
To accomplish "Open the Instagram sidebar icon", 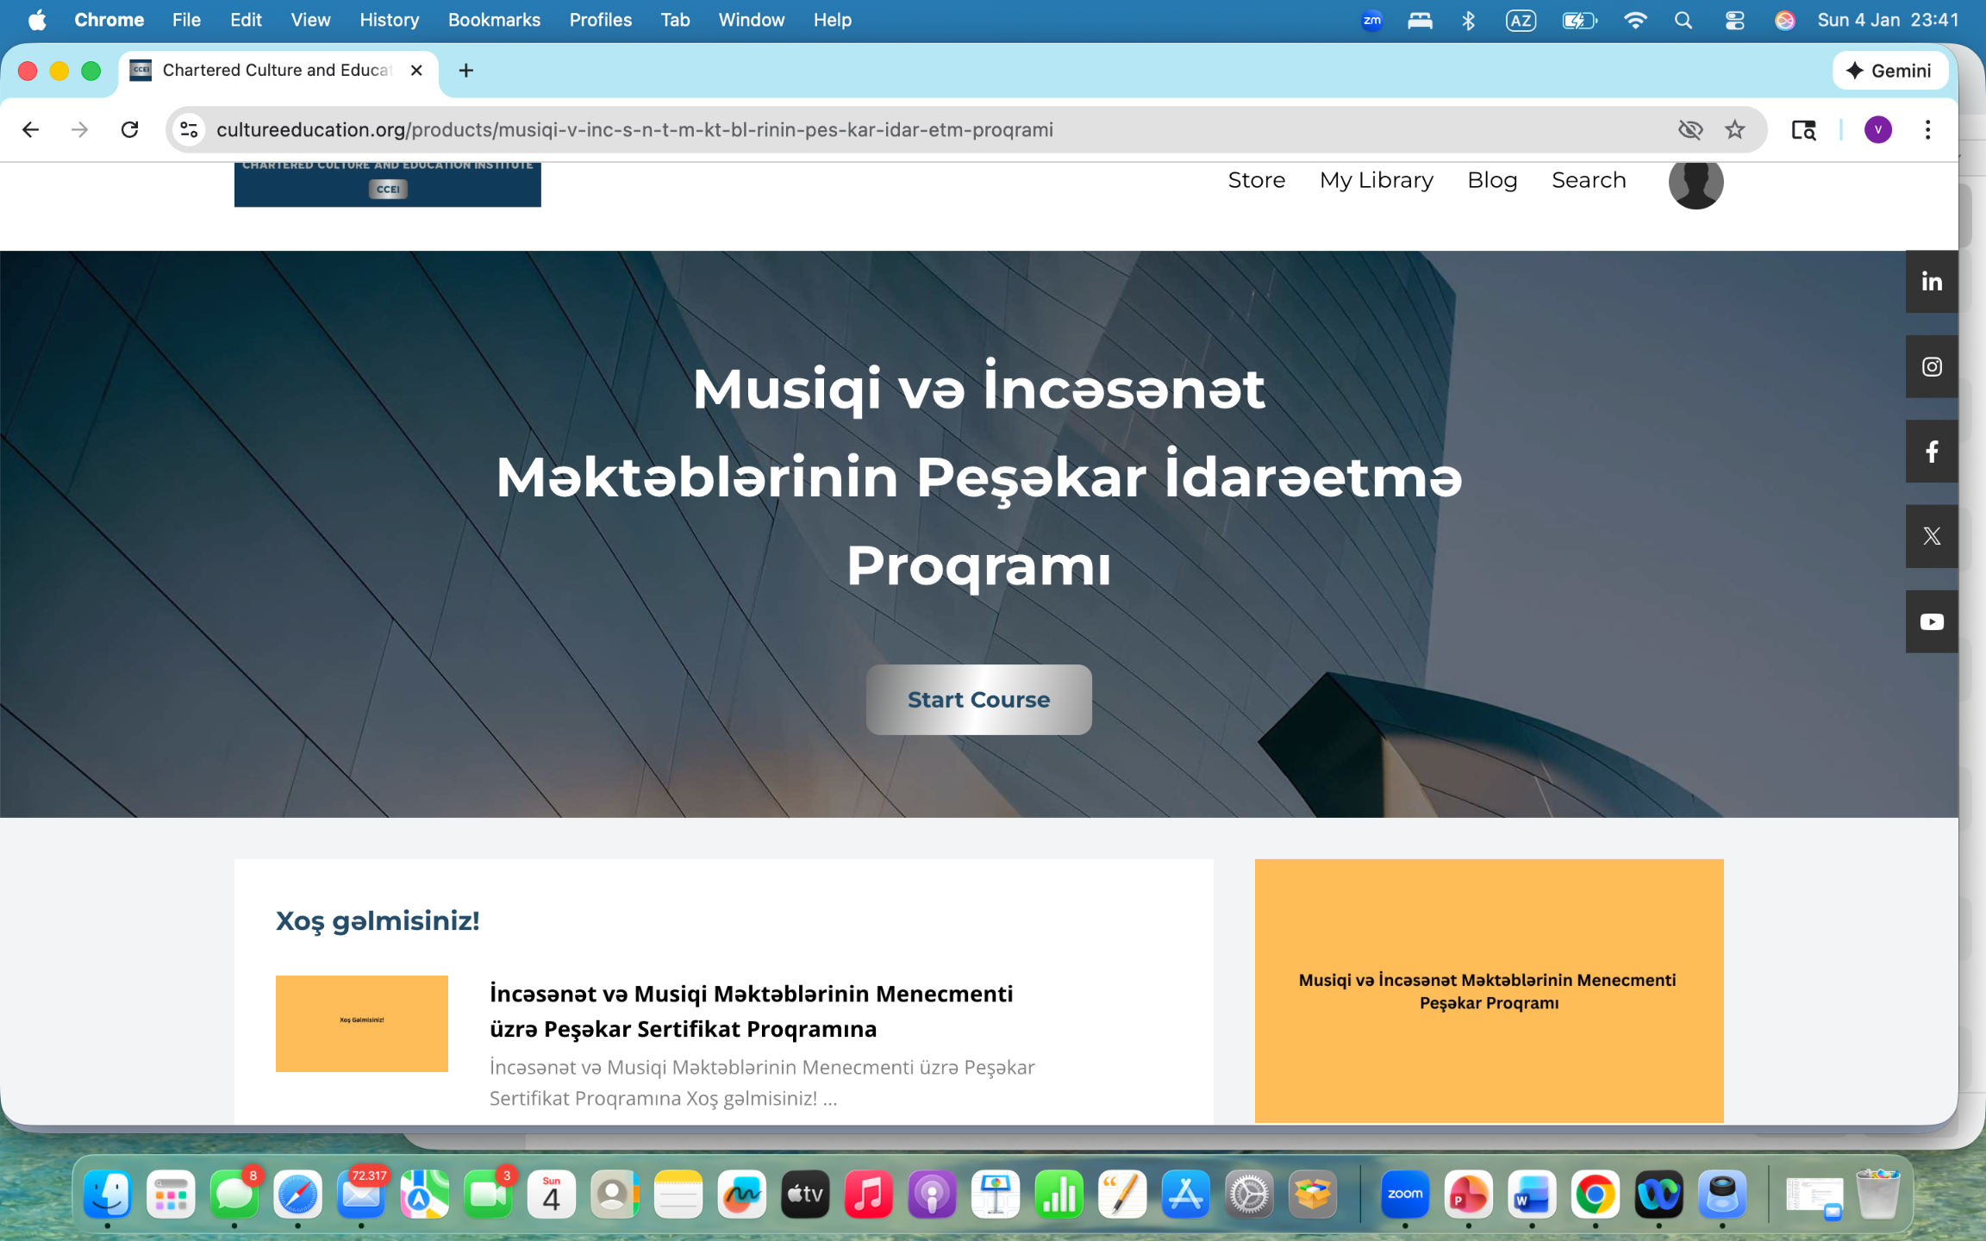I will [1931, 366].
